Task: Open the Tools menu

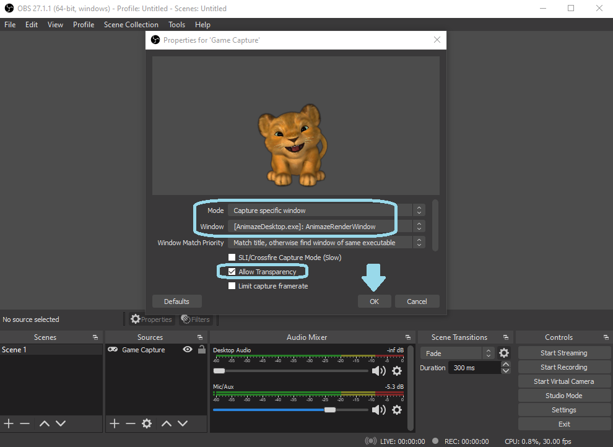Action: pos(176,24)
